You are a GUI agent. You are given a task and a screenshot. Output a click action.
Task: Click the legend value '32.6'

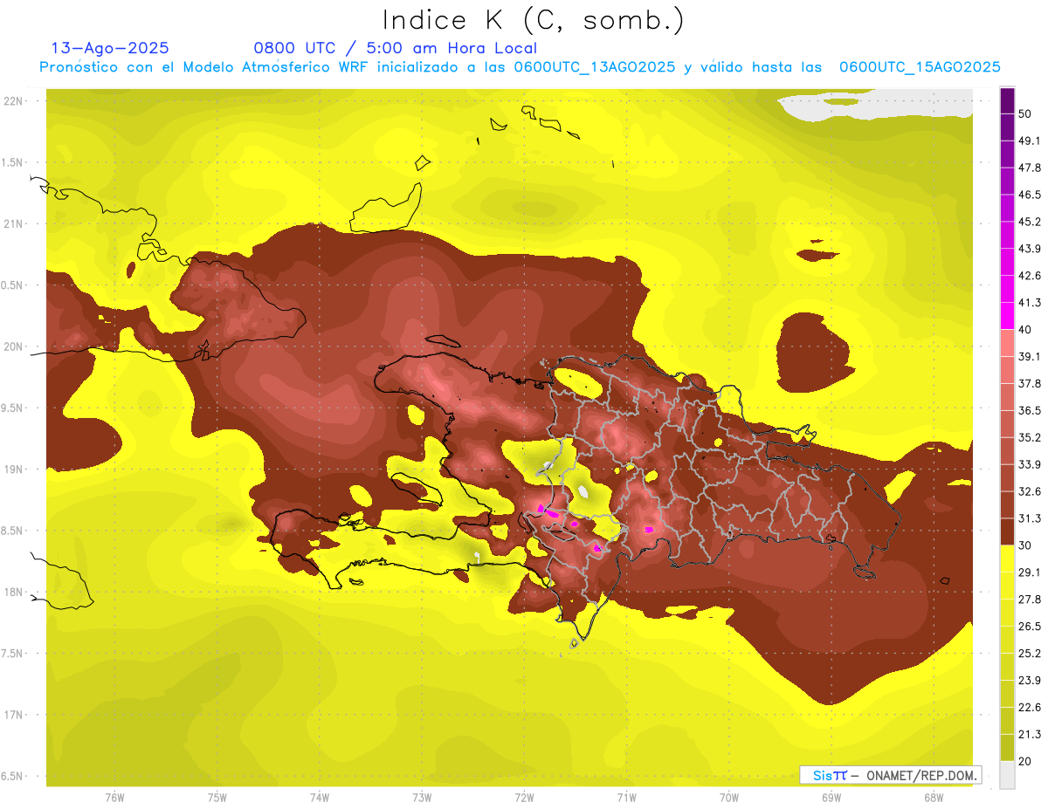click(1030, 491)
